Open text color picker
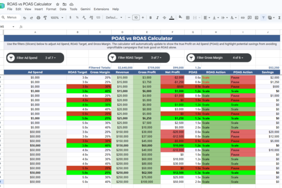282x188 pixels. pyautogui.click(x=172, y=18)
